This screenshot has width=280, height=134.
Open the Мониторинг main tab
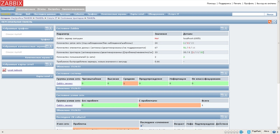pyautogui.click(x=8, y=9)
